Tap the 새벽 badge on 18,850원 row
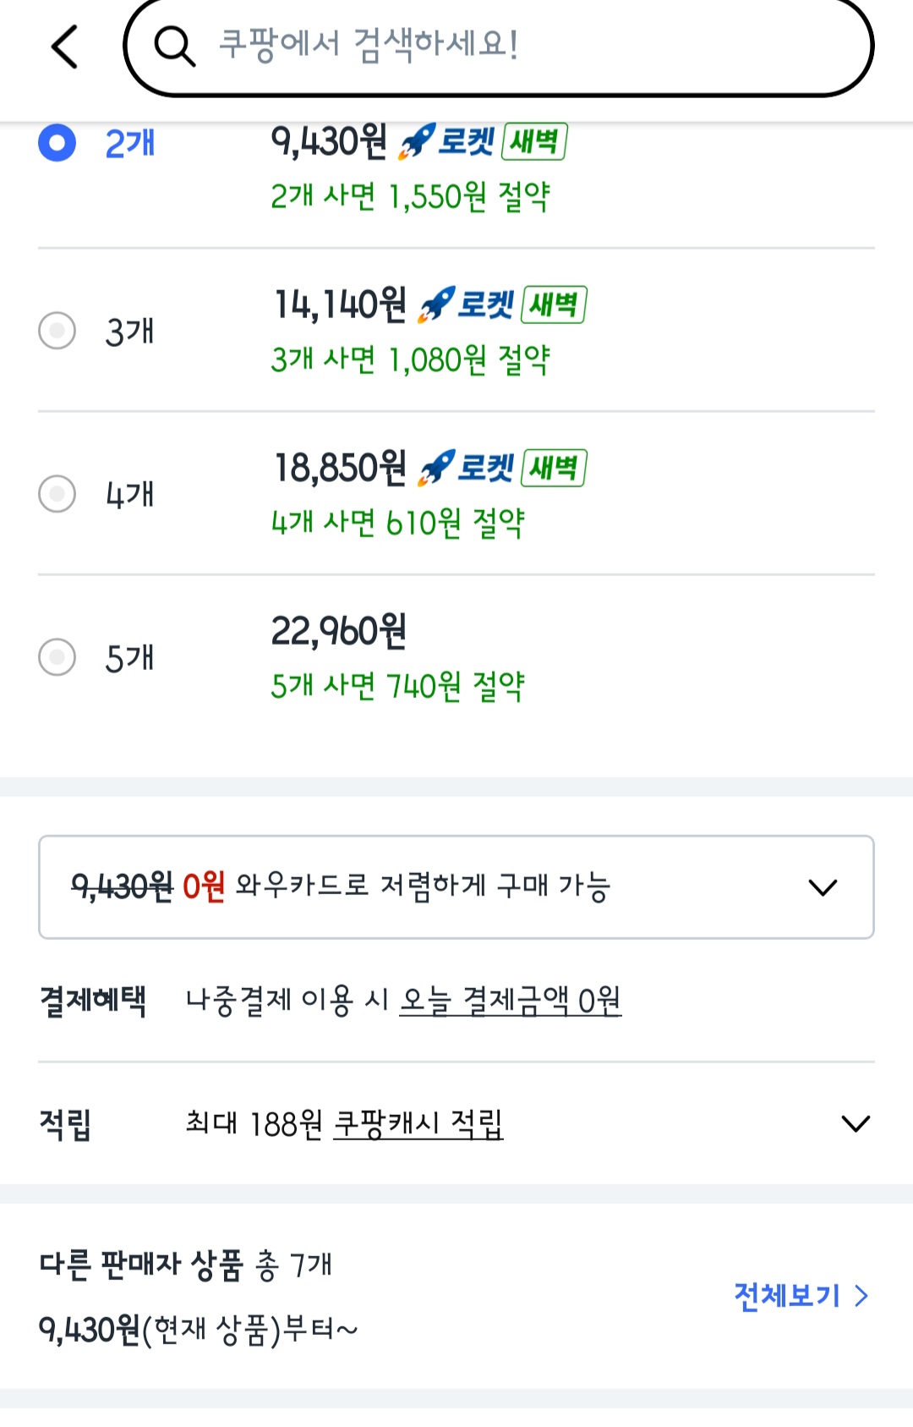Screen dimensions: 913x1427 click(555, 468)
